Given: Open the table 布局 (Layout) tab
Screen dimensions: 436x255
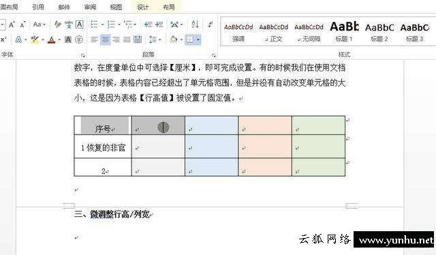Looking at the screenshot, I should coord(169,7).
